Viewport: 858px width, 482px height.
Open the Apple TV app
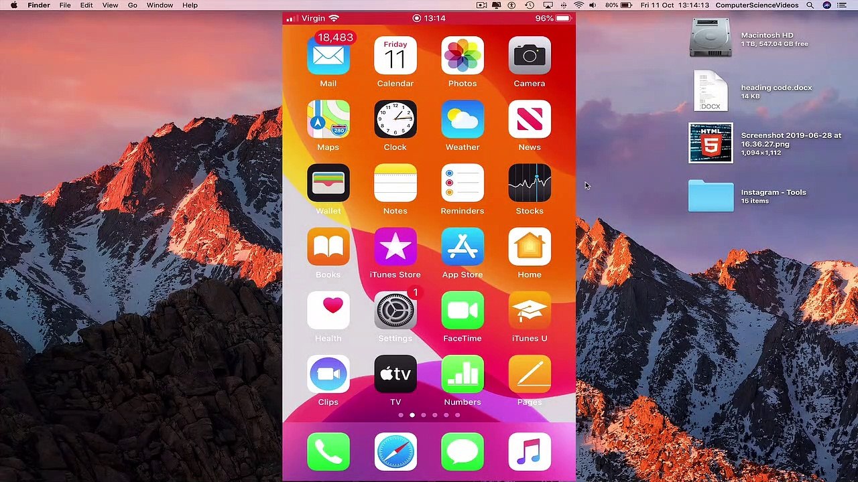(395, 374)
